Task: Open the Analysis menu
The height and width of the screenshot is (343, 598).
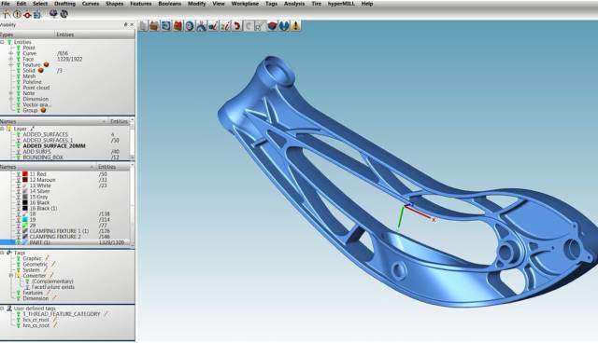Action: point(294,4)
